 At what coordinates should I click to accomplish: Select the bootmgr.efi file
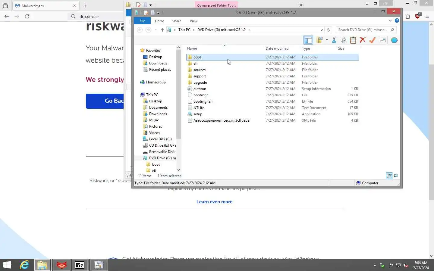273,101
